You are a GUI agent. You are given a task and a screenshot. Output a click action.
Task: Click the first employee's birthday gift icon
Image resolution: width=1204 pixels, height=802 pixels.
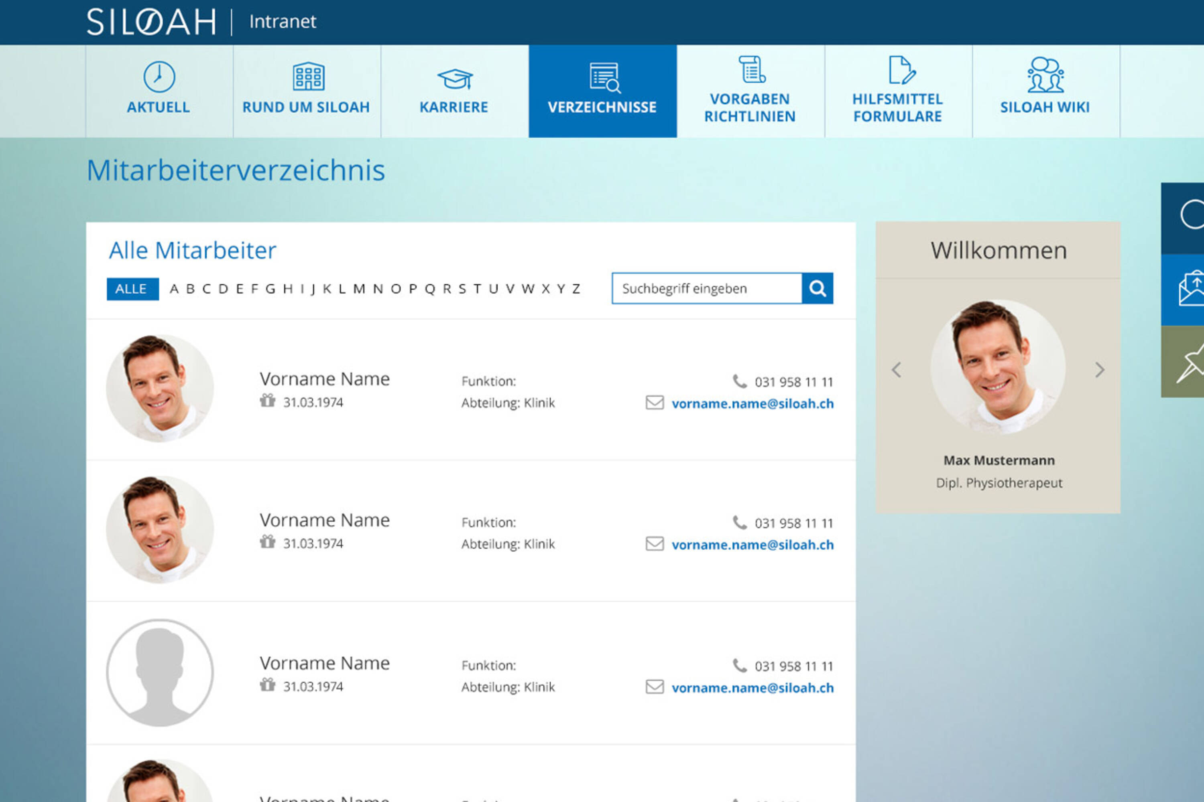pos(267,401)
